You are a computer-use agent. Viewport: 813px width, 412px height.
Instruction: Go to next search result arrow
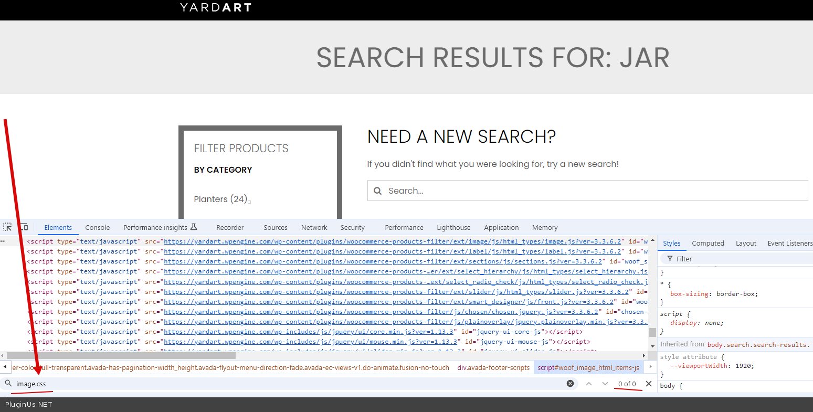(x=605, y=384)
